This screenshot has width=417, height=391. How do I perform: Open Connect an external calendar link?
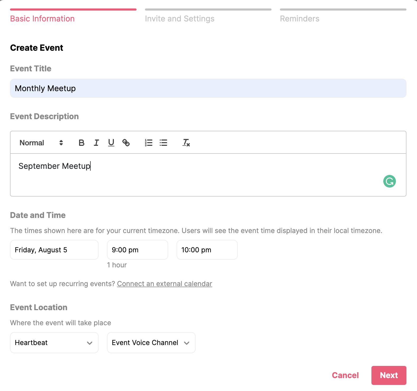coord(164,284)
